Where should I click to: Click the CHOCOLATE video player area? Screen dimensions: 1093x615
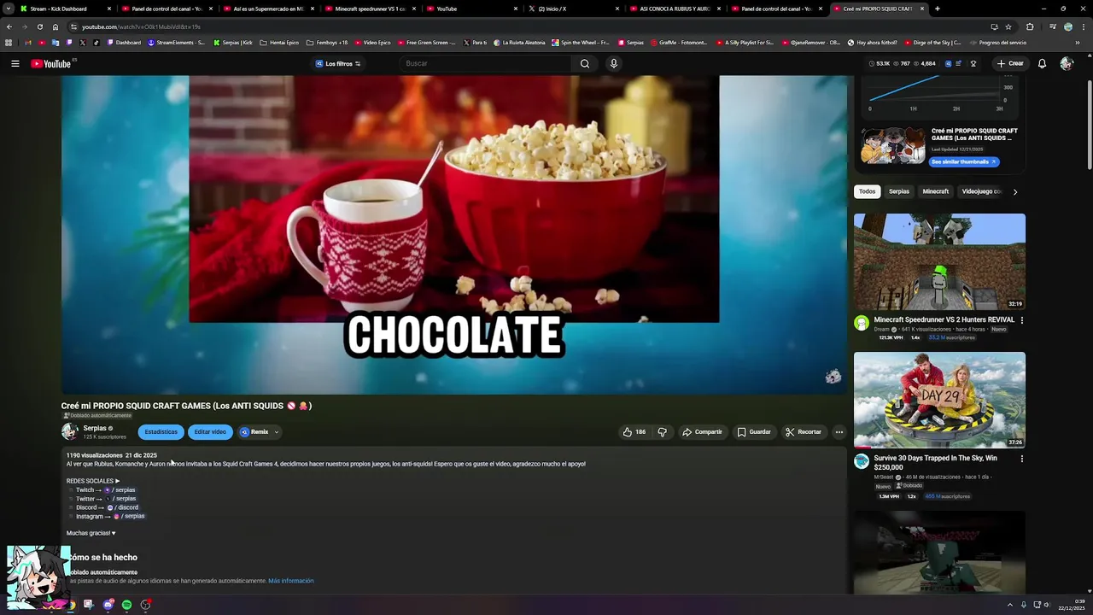pyautogui.click(x=454, y=235)
